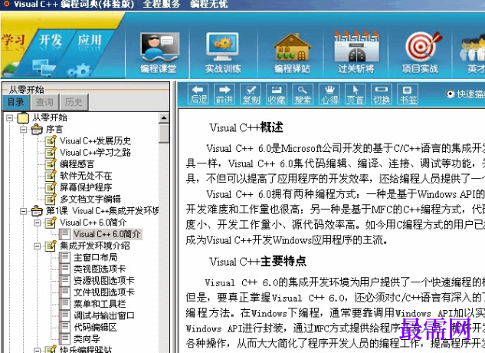The image size is (485, 353).
Task: Click the 心得 crown toolbar icon
Action: point(329,94)
